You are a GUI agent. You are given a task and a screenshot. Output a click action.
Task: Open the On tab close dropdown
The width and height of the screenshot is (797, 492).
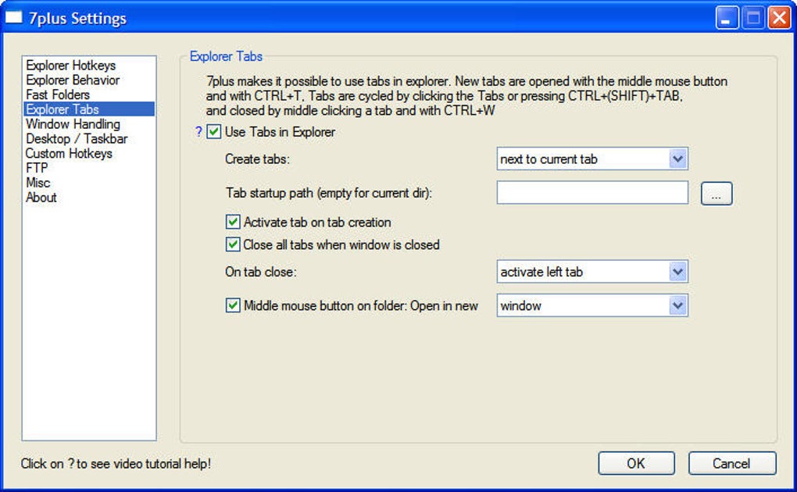592,272
